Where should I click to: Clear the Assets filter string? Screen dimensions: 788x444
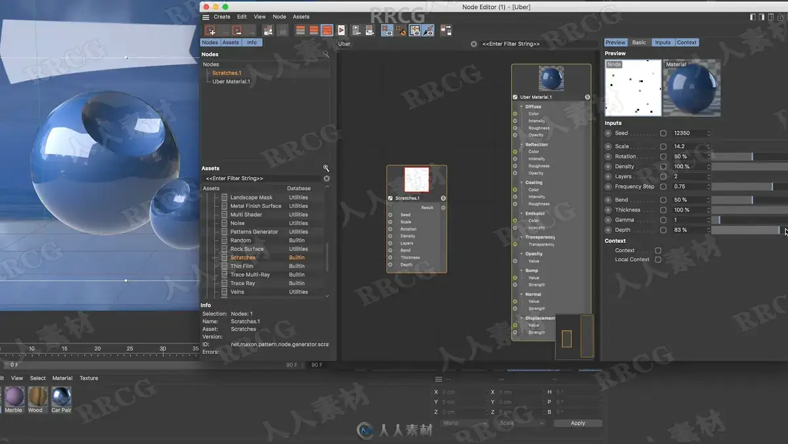tap(326, 179)
